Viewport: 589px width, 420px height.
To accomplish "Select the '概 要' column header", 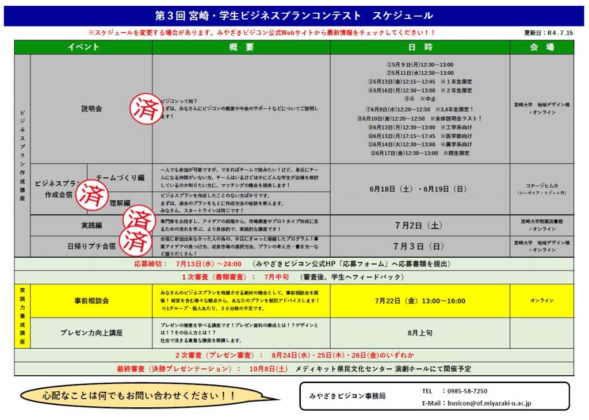I will (241, 47).
